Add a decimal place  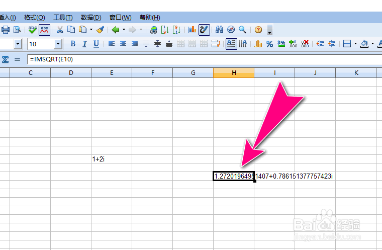tap(293, 44)
